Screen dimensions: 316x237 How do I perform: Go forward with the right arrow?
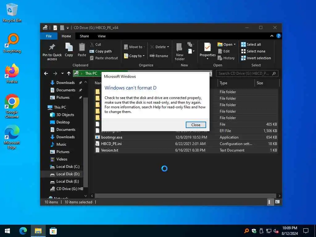pos(55,73)
